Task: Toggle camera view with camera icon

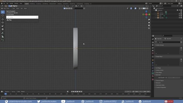Action: pyautogui.click(x=149, y=25)
